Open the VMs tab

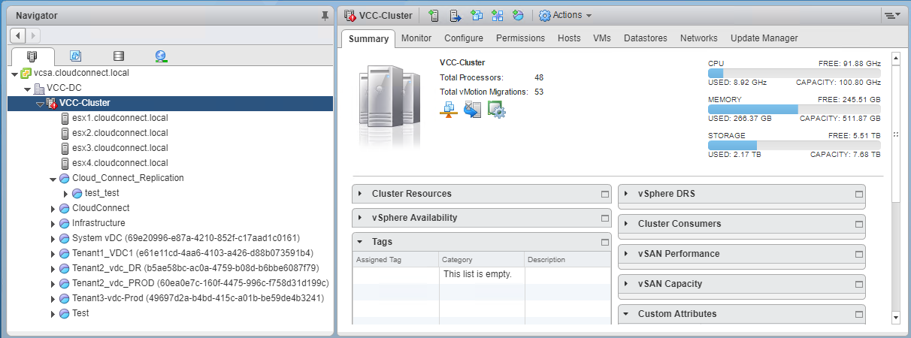[602, 38]
